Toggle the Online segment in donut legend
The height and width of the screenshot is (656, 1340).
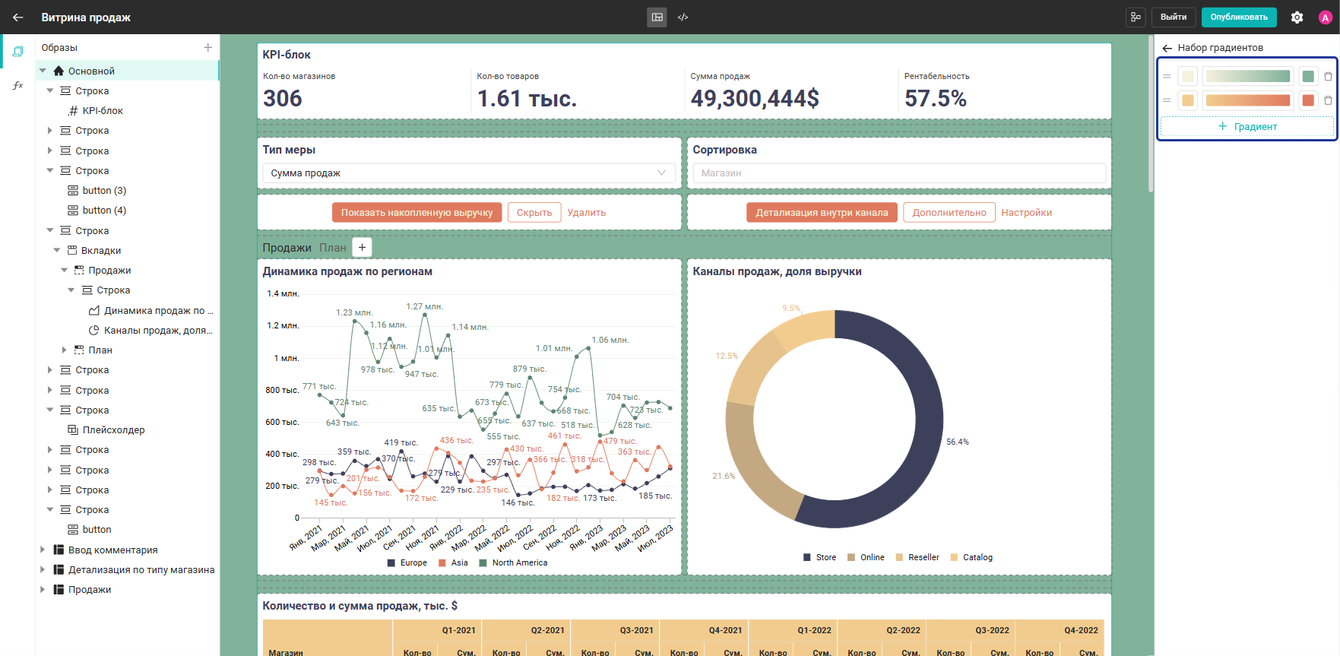[866, 557]
